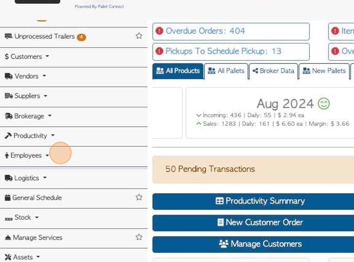Click the Overdue Orders red alert icon
The height and width of the screenshot is (262, 354).
pos(159,31)
